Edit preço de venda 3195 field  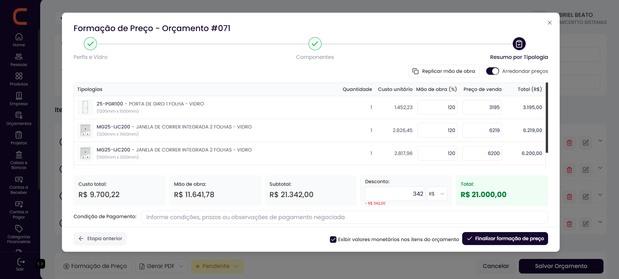tap(482, 107)
